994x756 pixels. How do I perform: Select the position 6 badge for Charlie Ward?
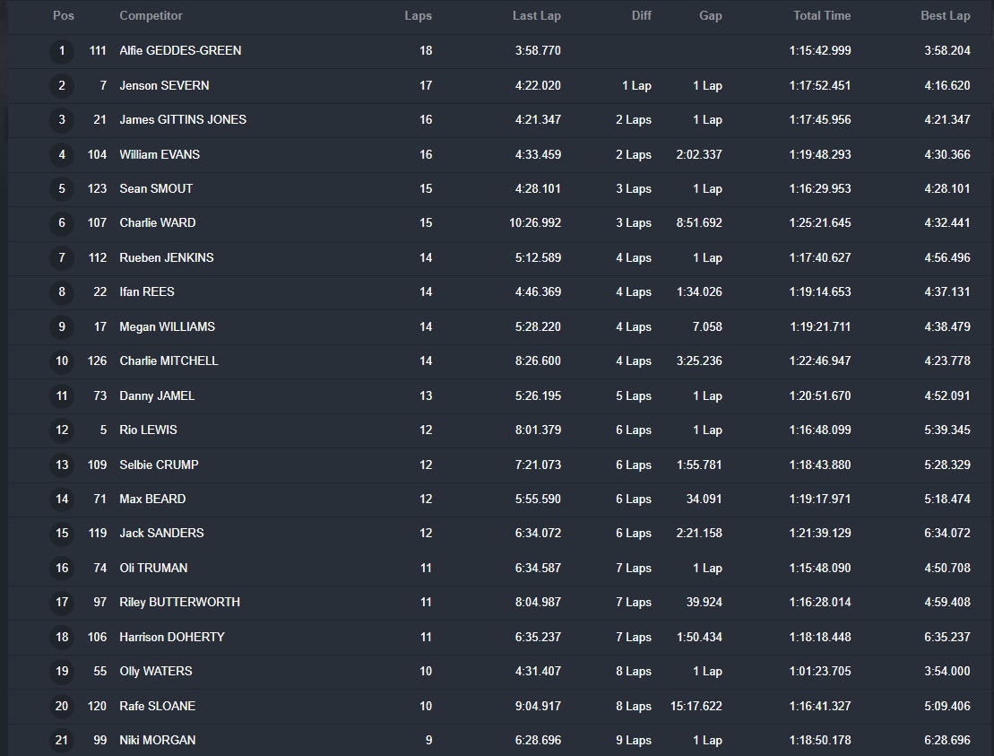[x=62, y=223]
